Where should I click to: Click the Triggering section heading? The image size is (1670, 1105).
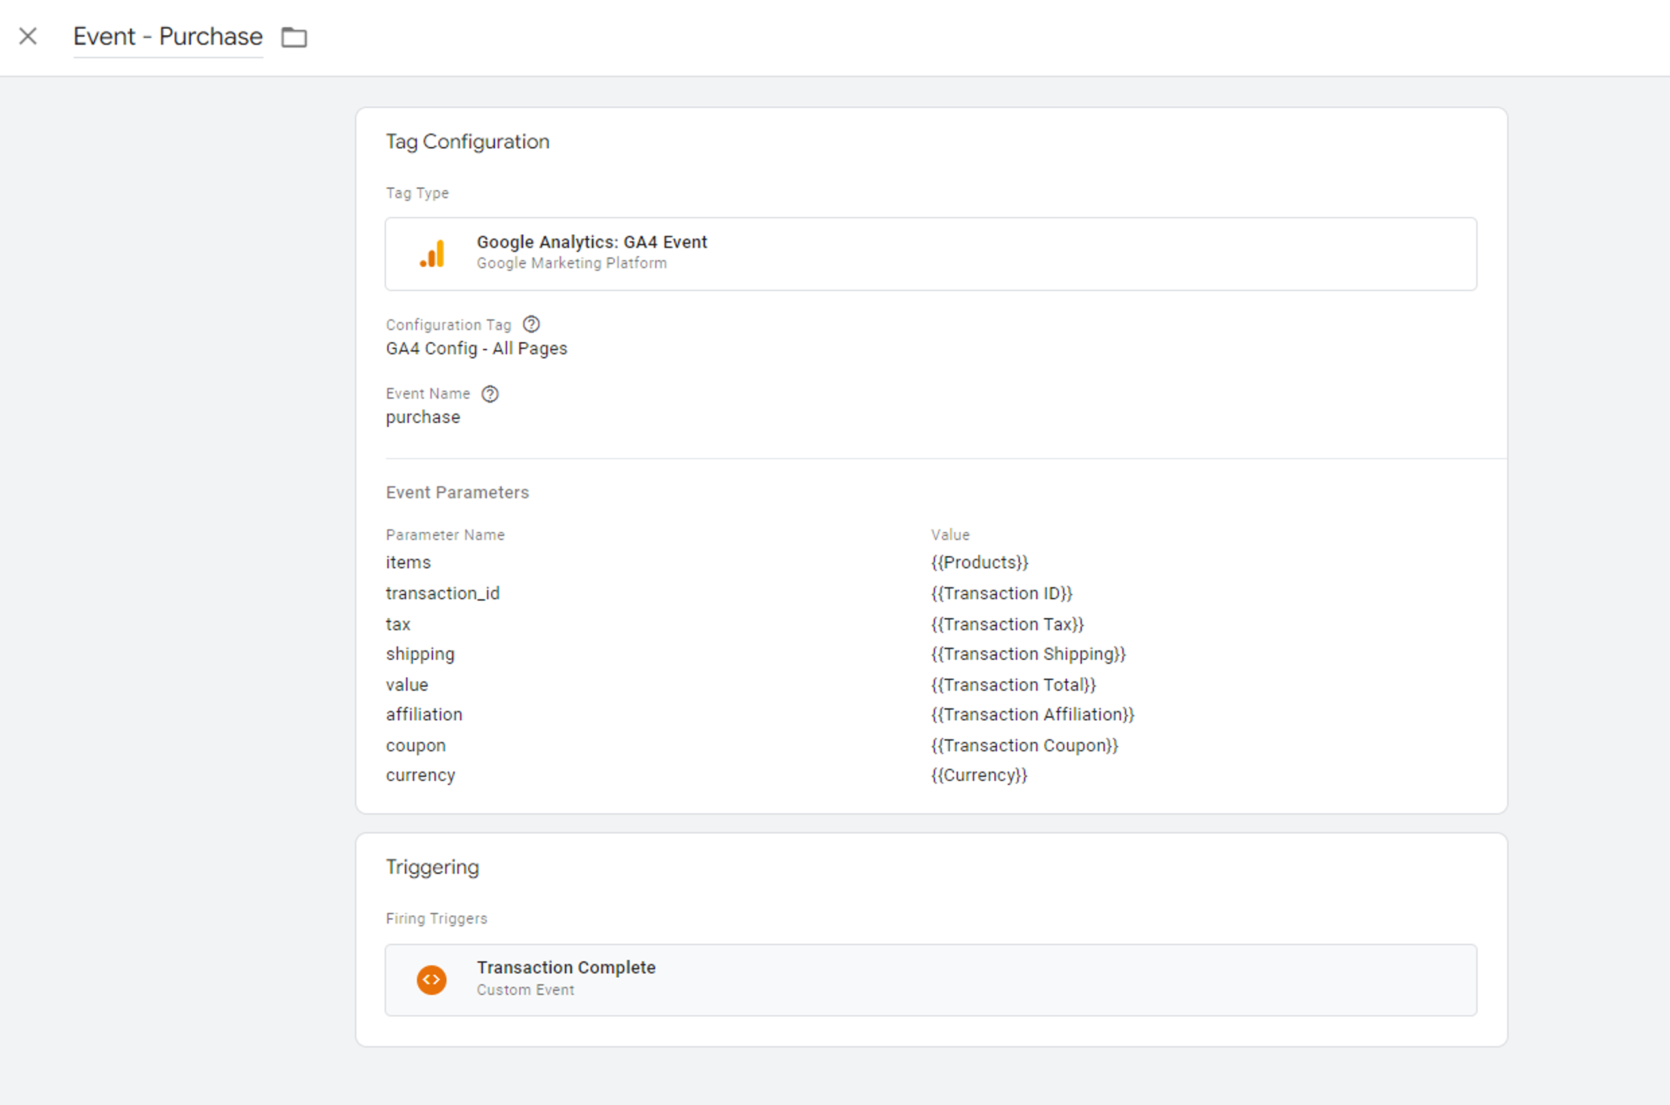[432, 867]
